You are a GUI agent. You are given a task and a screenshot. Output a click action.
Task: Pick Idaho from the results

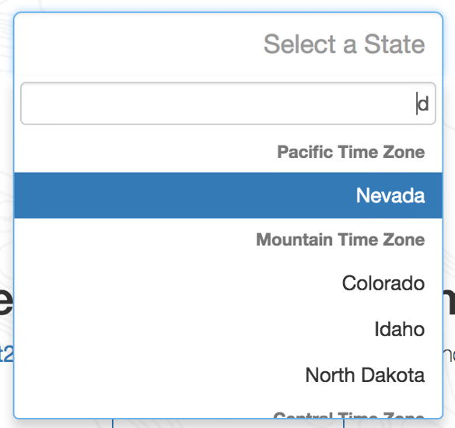pyautogui.click(x=228, y=329)
